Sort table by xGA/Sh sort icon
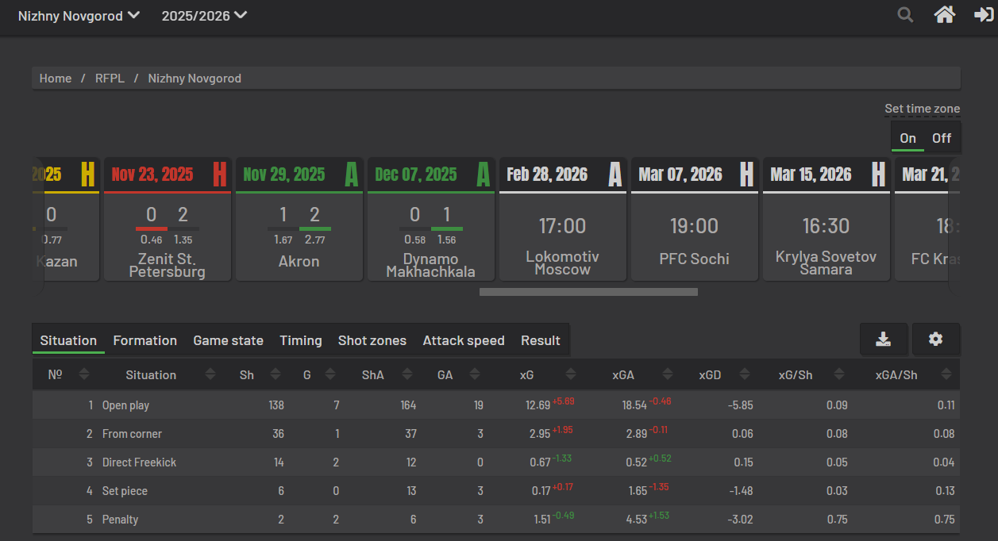 pyautogui.click(x=946, y=375)
